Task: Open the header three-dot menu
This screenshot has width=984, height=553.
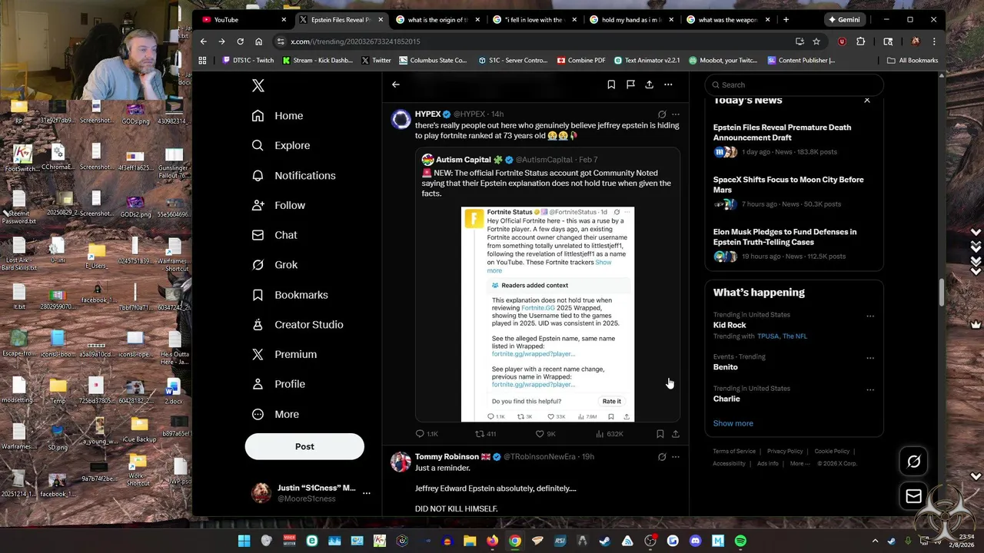Action: tap(668, 84)
